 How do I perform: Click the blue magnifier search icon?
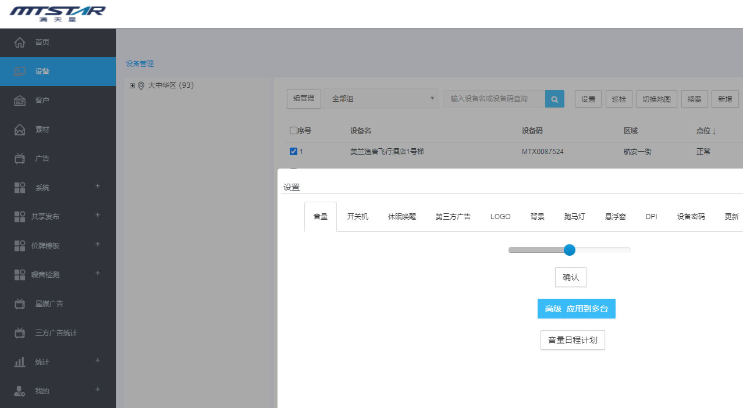point(554,99)
